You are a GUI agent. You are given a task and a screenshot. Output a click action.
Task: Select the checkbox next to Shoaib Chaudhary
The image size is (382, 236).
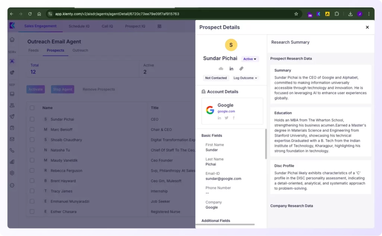32,140
